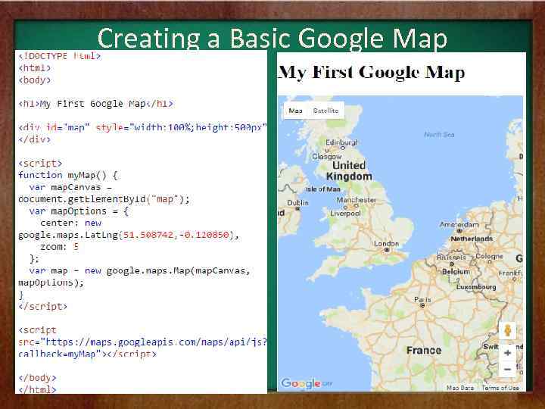This screenshot has width=545, height=409.
Task: Click the 'zoom: 5' code line
Action: (60, 247)
